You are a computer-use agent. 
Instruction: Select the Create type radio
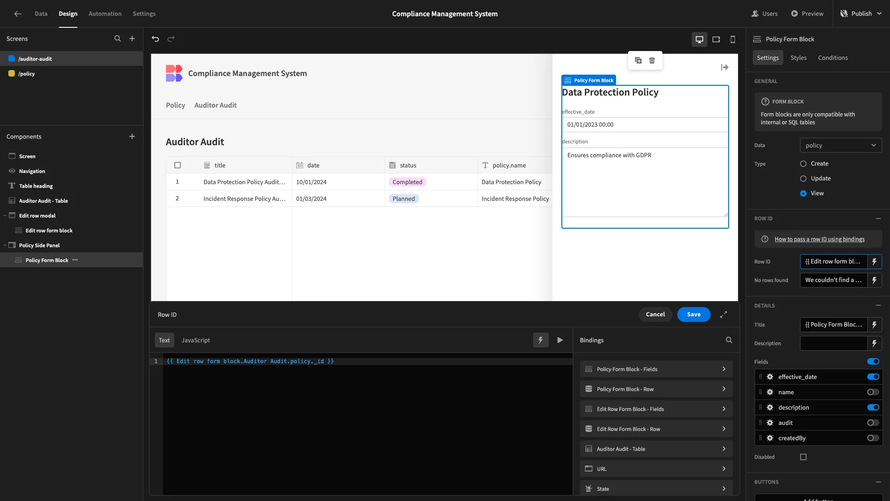tap(803, 164)
